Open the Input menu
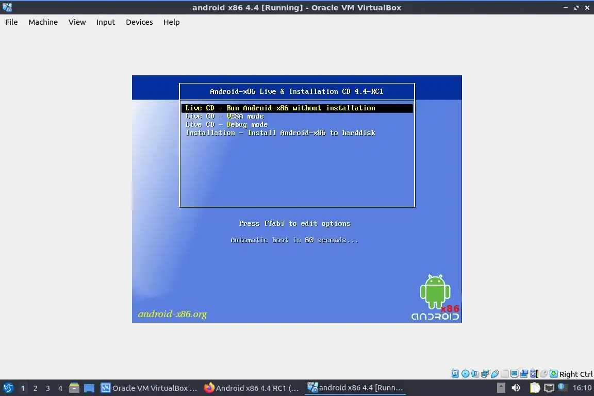Viewport: 594px width, 396px height. [106, 22]
